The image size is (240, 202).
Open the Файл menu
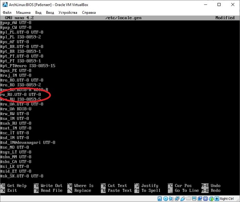click(x=7, y=12)
